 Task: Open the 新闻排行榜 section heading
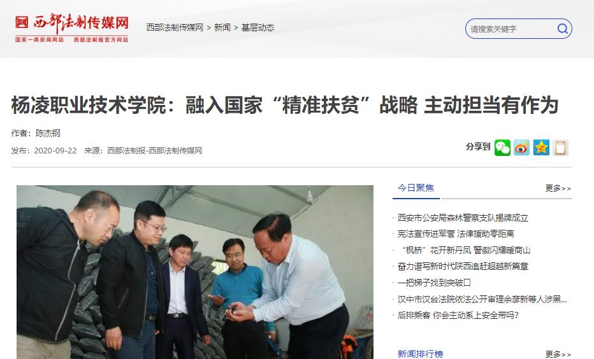click(x=420, y=354)
